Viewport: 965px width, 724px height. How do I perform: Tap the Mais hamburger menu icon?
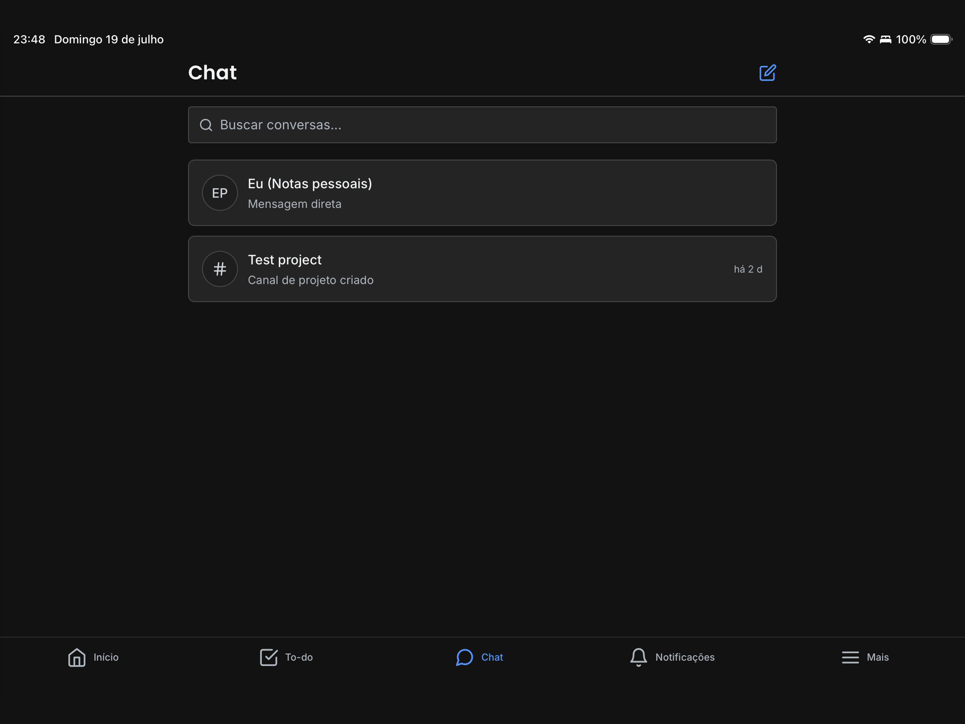pyautogui.click(x=850, y=657)
